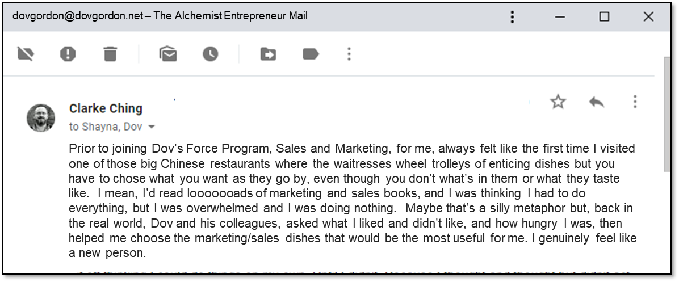The width and height of the screenshot is (679, 282).
Task: Open message More menu beside reply arrow
Action: pos(635,102)
